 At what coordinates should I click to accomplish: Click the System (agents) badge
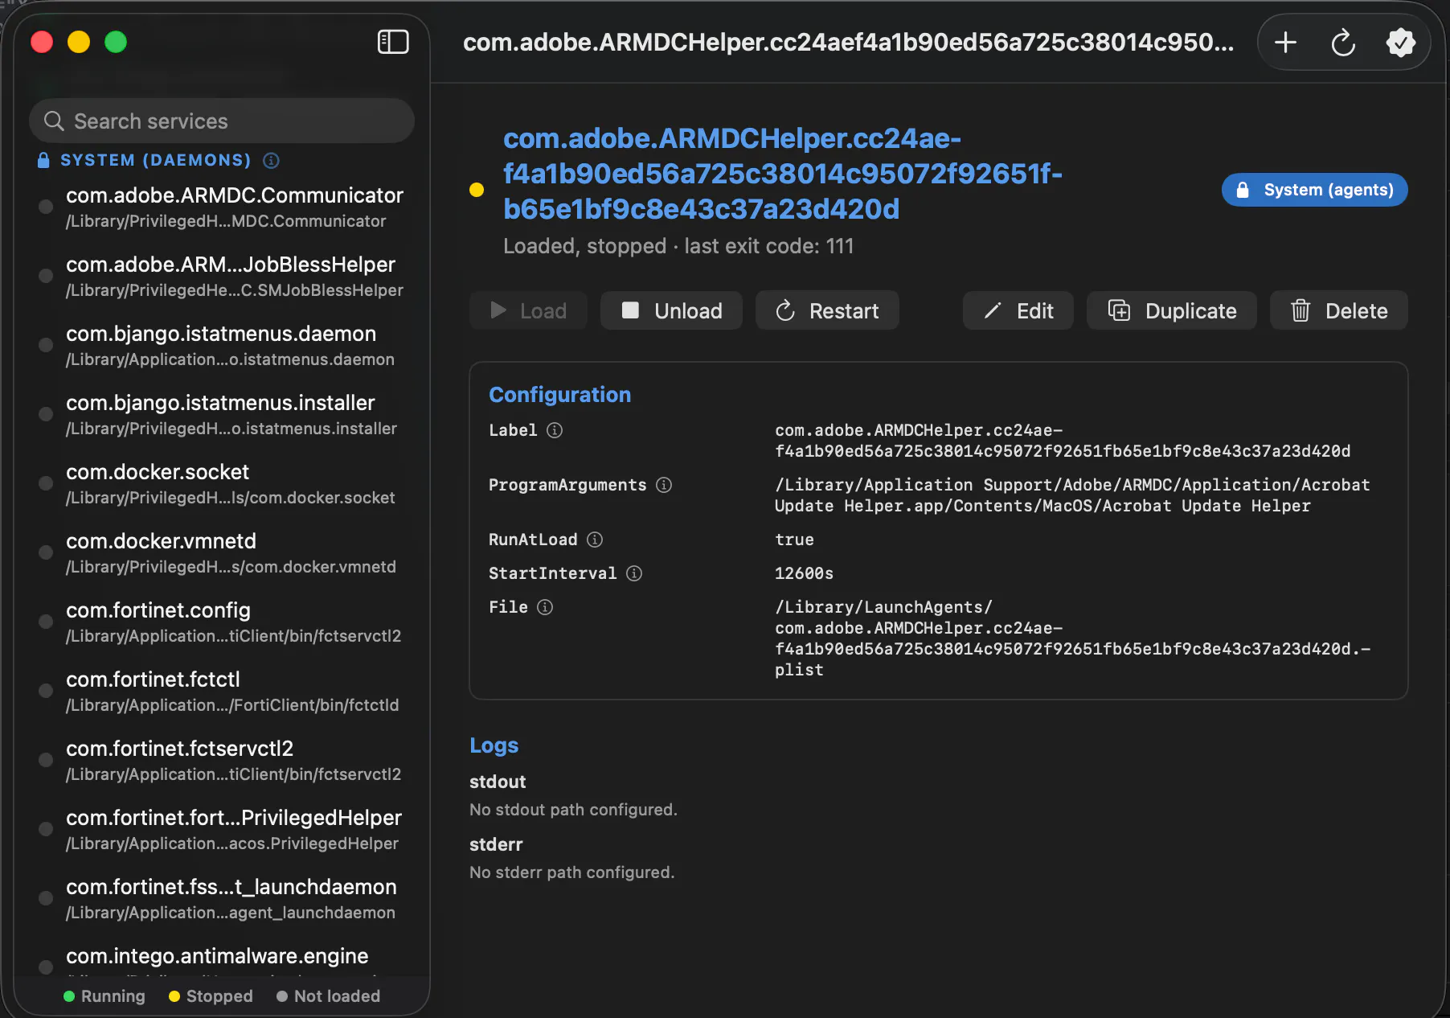click(x=1315, y=190)
